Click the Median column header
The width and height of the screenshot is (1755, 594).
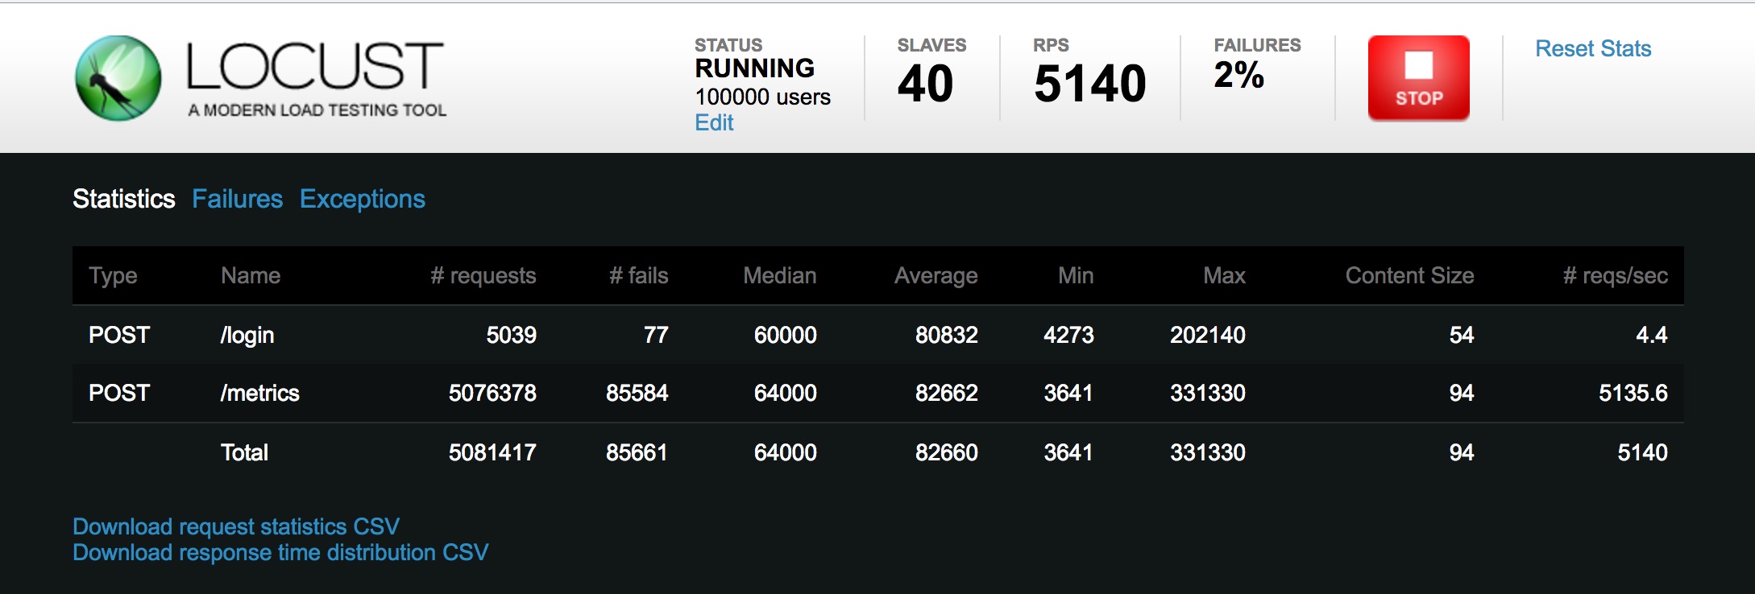point(779,276)
